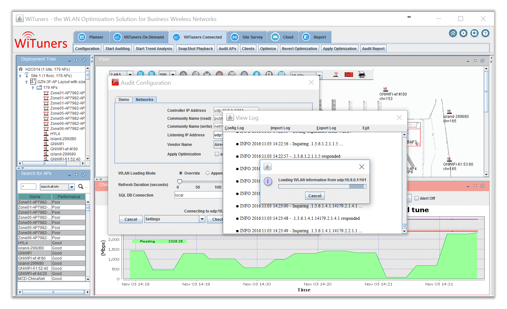The width and height of the screenshot is (507, 309).
Task: Open the Settings dropdown in Audit Configuration
Action: tap(202, 219)
